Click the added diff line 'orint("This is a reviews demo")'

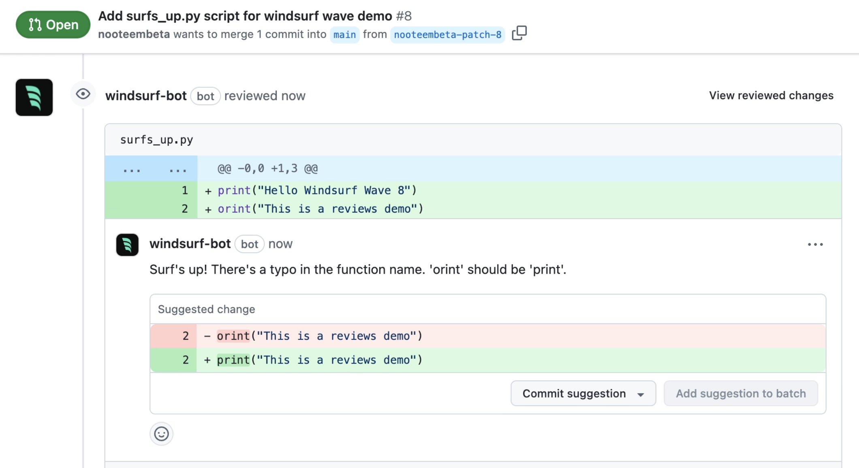click(321, 209)
